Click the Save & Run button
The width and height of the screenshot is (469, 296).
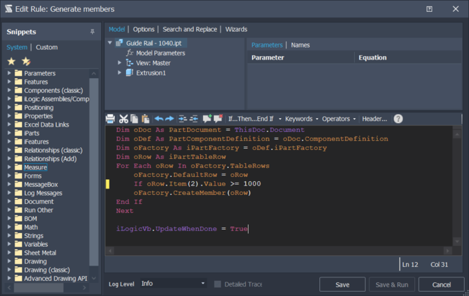(392, 284)
